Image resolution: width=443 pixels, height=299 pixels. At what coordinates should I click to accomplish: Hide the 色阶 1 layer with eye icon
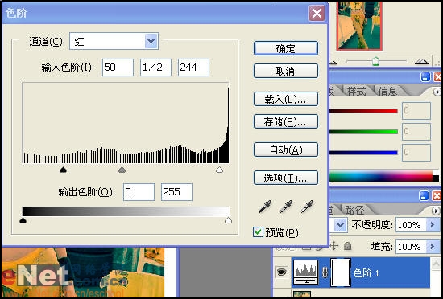pyautogui.click(x=281, y=272)
